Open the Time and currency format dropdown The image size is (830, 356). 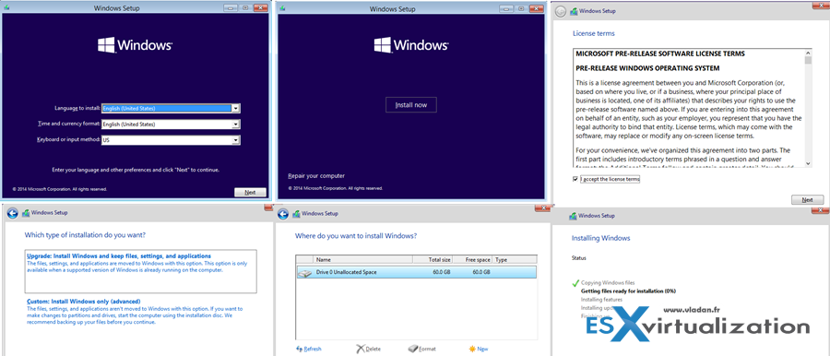[171, 125]
